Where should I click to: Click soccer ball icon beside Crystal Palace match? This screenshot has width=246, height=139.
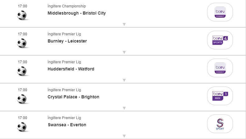coord(22,99)
